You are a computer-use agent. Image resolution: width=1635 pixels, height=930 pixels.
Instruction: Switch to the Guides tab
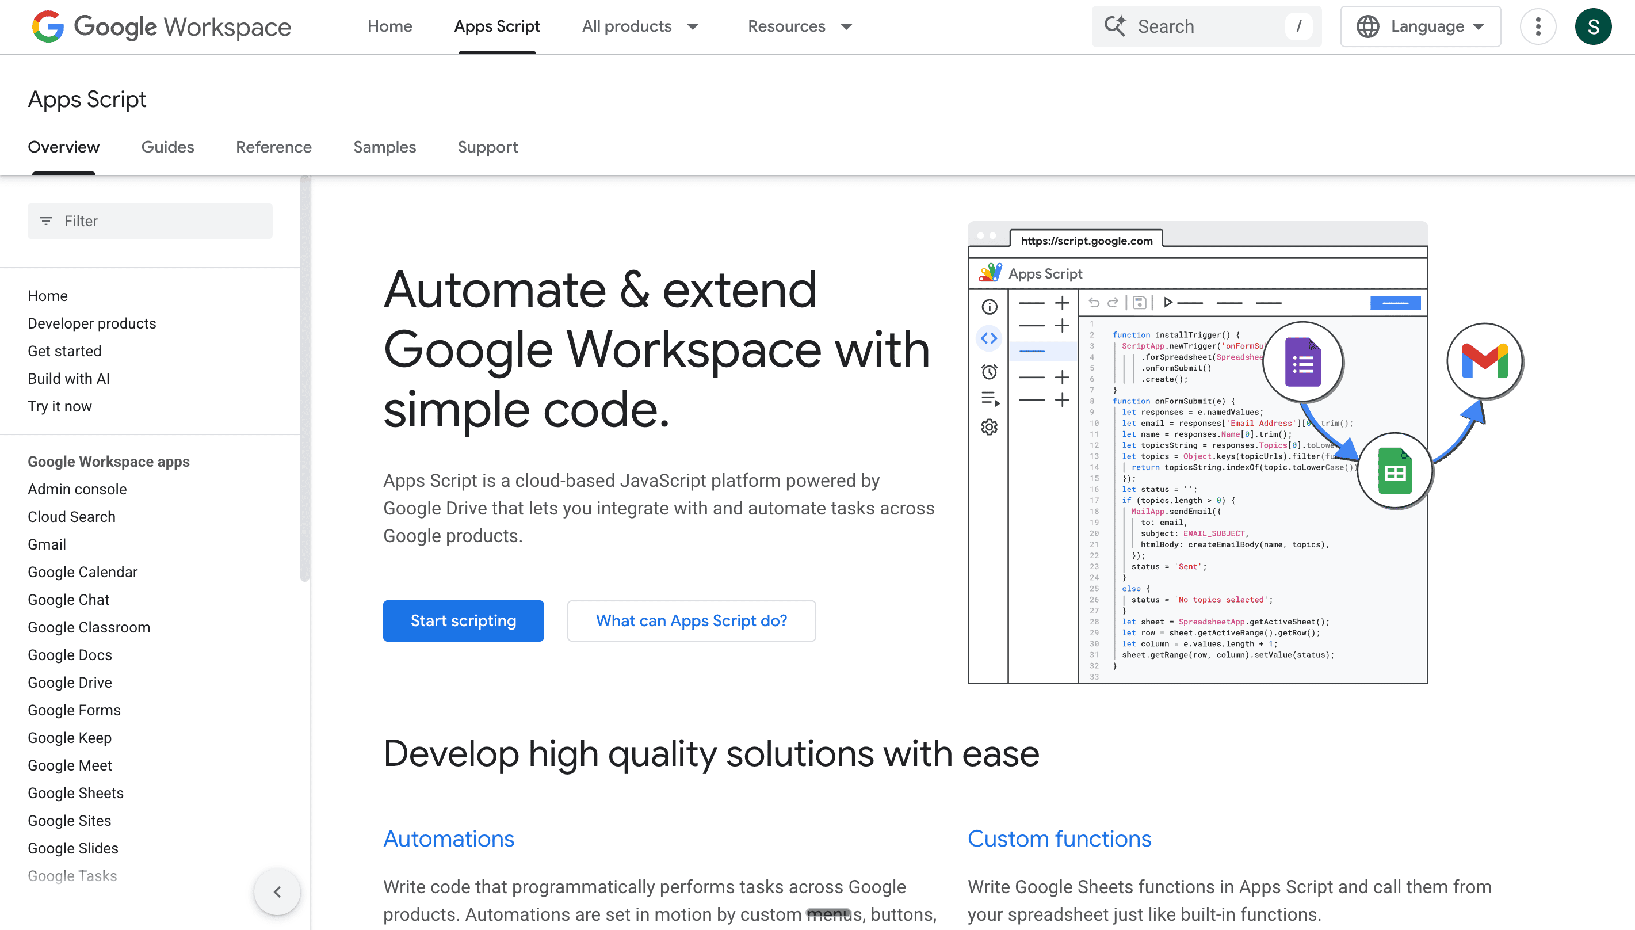pyautogui.click(x=167, y=147)
